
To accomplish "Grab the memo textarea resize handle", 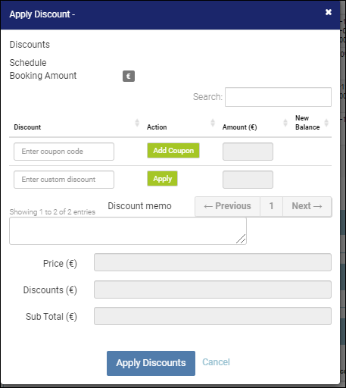I will (241, 239).
